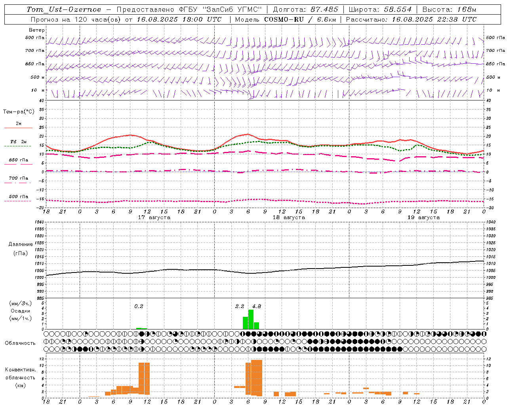Click the tall orange convective bar on 18 августа
The height and width of the screenshot is (405, 507).
(x=257, y=378)
